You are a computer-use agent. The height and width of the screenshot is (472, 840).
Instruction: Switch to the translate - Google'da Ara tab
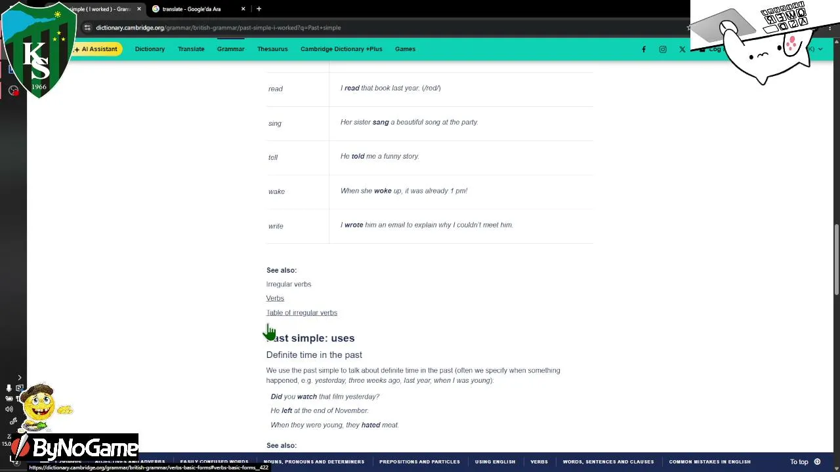click(x=198, y=9)
